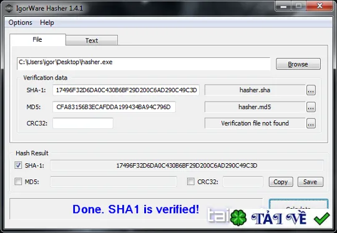The image size is (337, 233).
Task: Click the SHA-1 verification data field
Action: tap(126, 90)
